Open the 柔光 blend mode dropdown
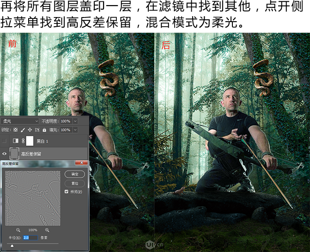The image size is (310, 252). 20,121
